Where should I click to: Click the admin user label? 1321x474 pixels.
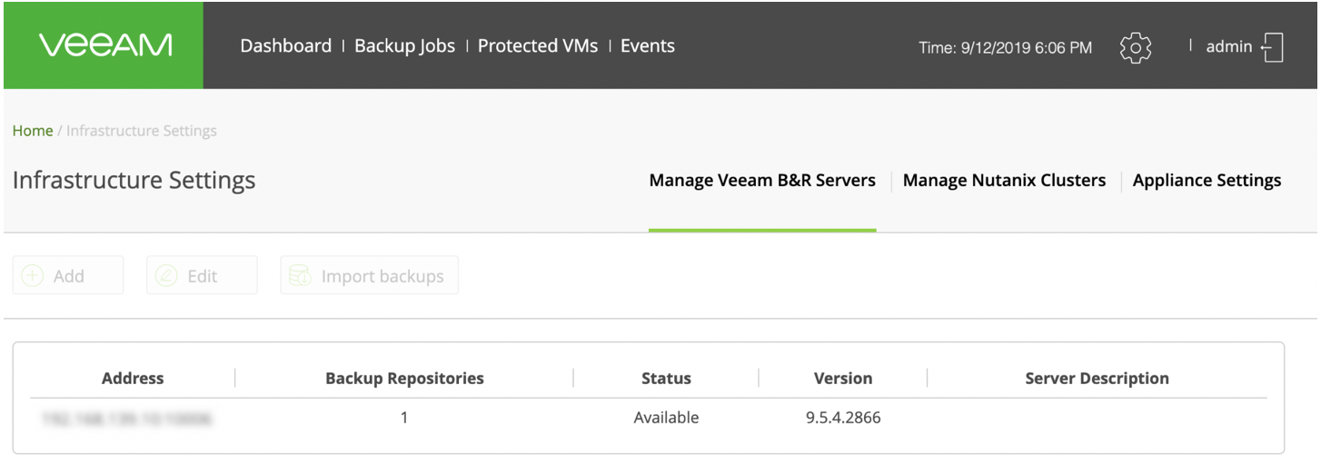[1229, 46]
